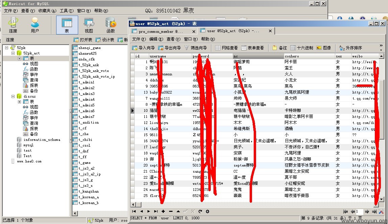Delete record with minus button

coord(171,211)
